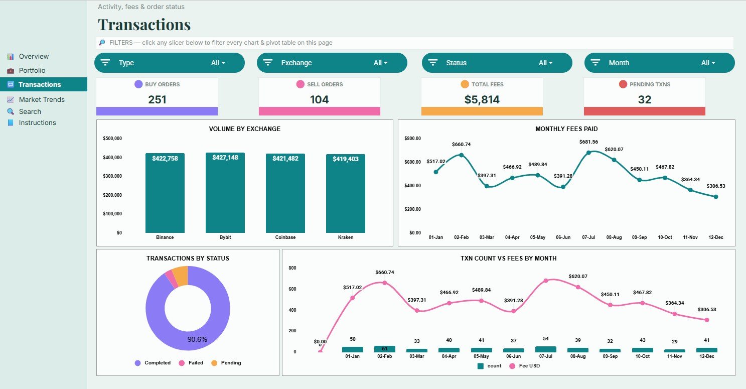
Task: Select the TOTAL FEES value $5,814
Action: coord(482,99)
